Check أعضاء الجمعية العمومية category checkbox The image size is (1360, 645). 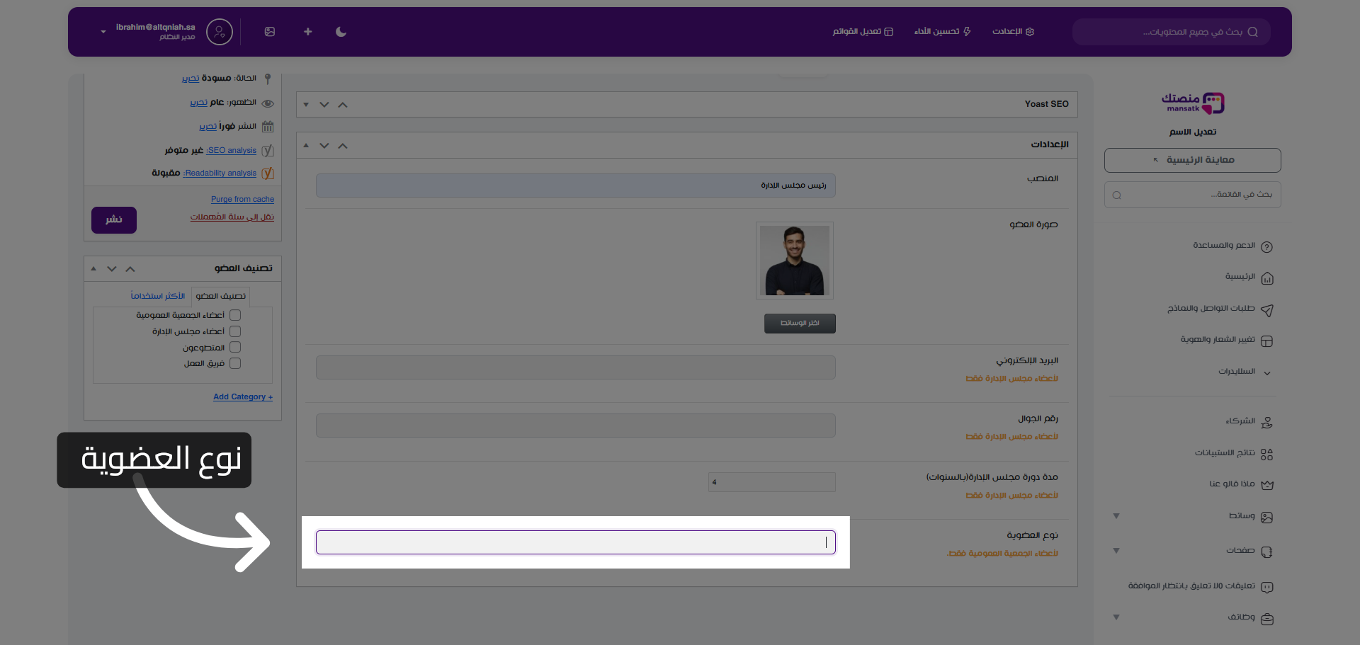coord(235,315)
